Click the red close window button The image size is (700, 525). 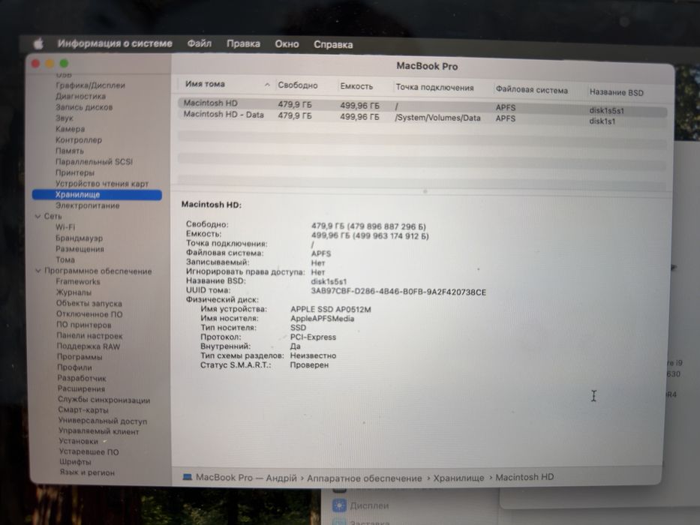(x=36, y=64)
